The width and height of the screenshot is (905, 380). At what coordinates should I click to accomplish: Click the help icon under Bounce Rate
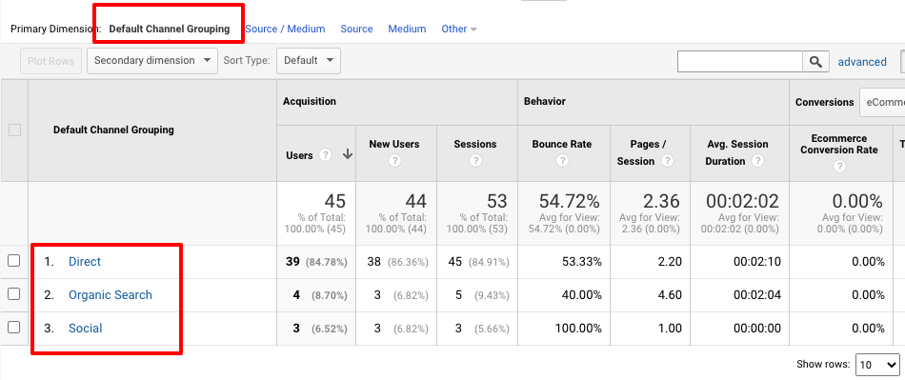pos(562,161)
